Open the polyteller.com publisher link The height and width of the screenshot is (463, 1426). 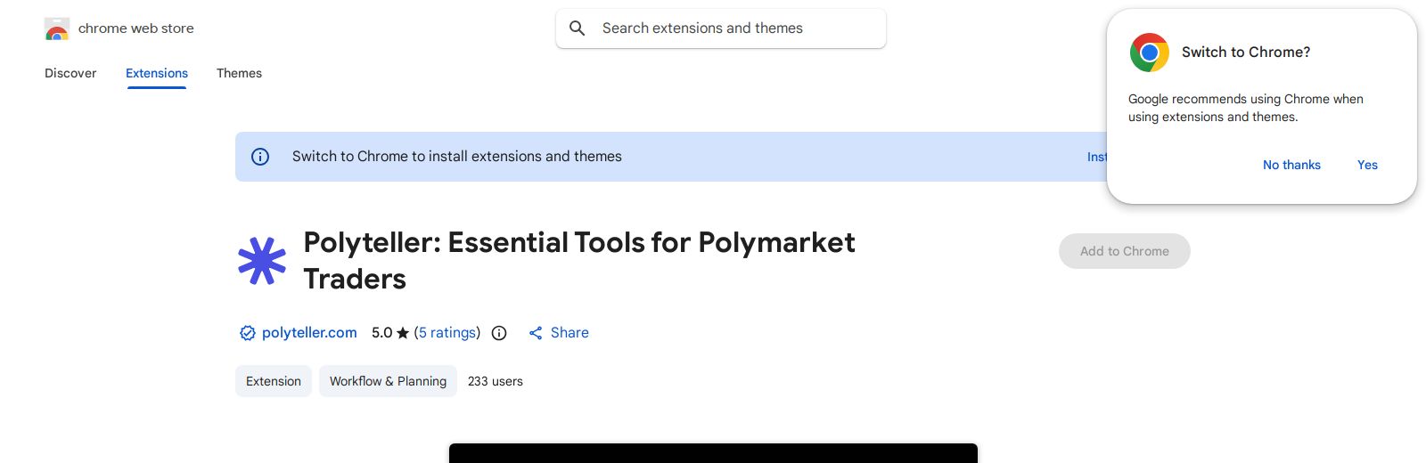[309, 332]
